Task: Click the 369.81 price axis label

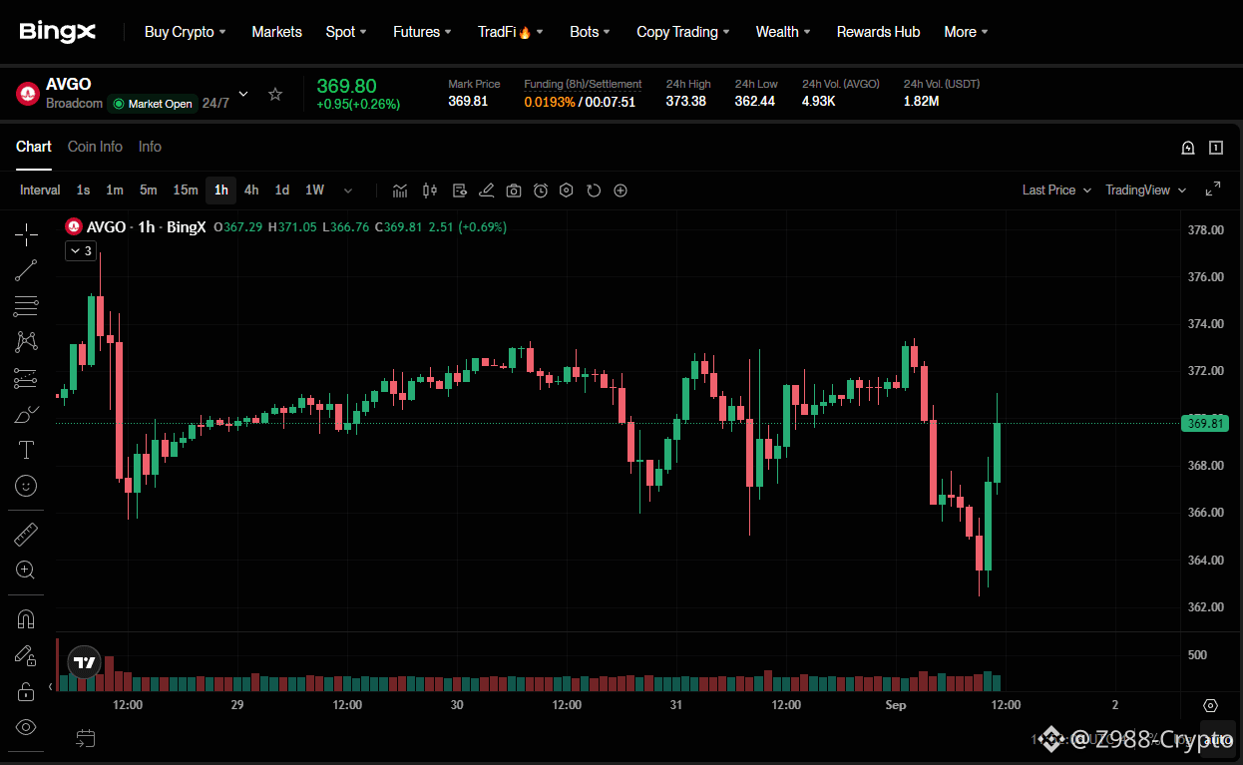Action: pyautogui.click(x=1206, y=424)
